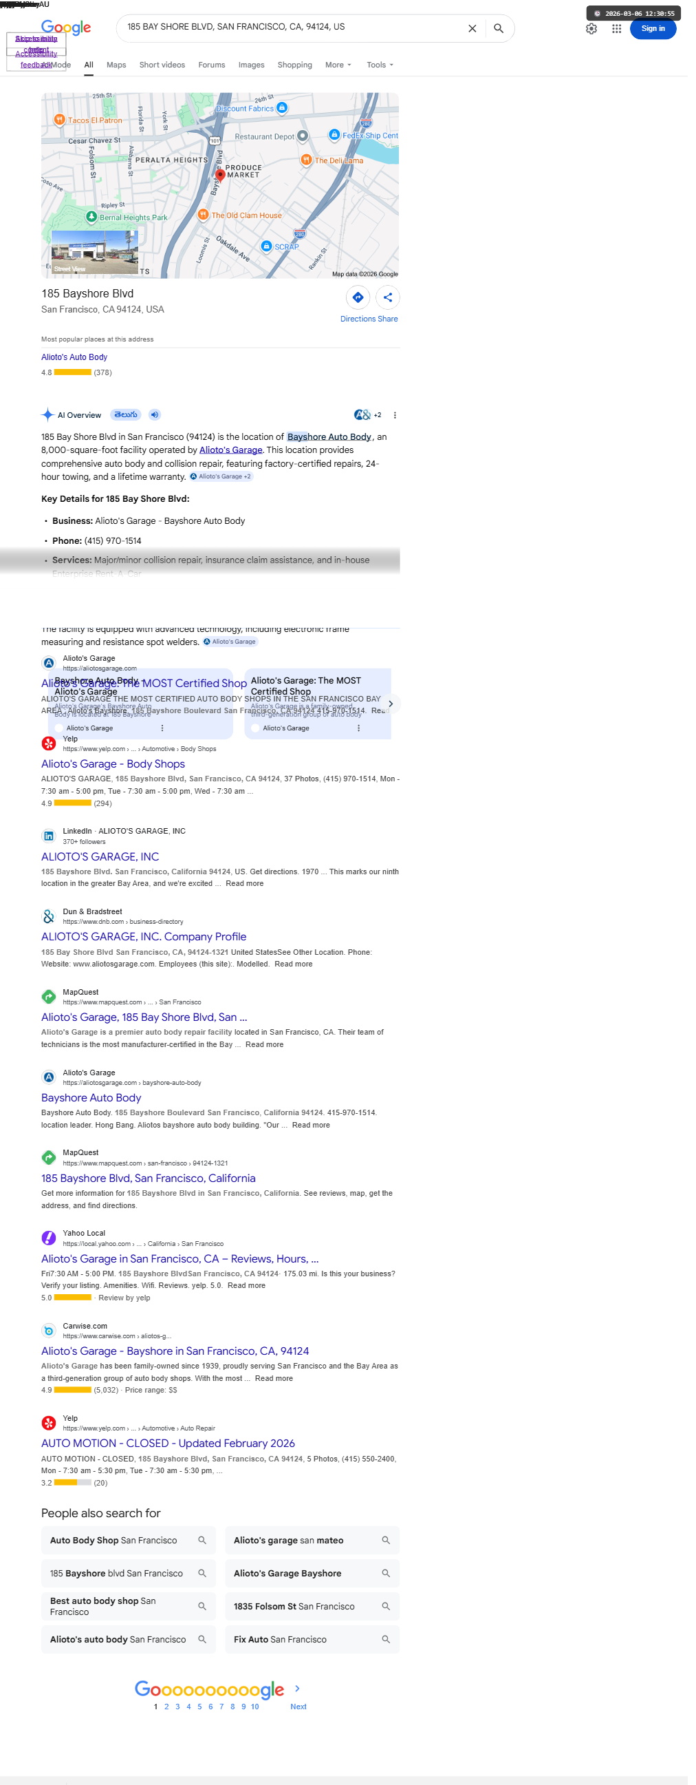Click the Street View thumbnail
Viewport: 696px width, 1785px height.
point(95,252)
